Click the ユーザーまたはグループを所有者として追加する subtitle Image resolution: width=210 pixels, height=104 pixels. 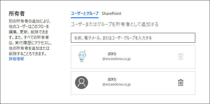click(x=115, y=24)
